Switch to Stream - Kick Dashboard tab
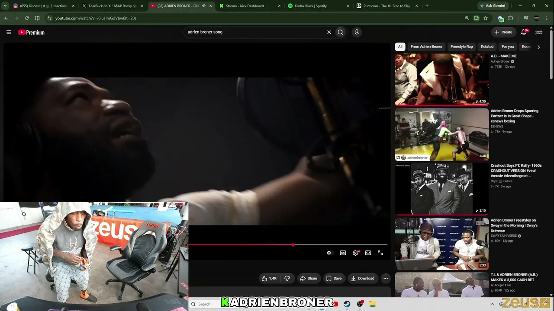Viewport: 554px width, 311px height. pos(250,6)
